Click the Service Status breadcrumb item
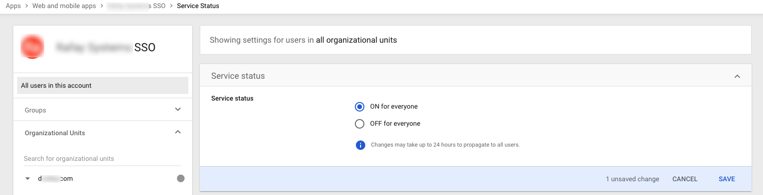Screen dimensions: 763x195 tap(198, 6)
